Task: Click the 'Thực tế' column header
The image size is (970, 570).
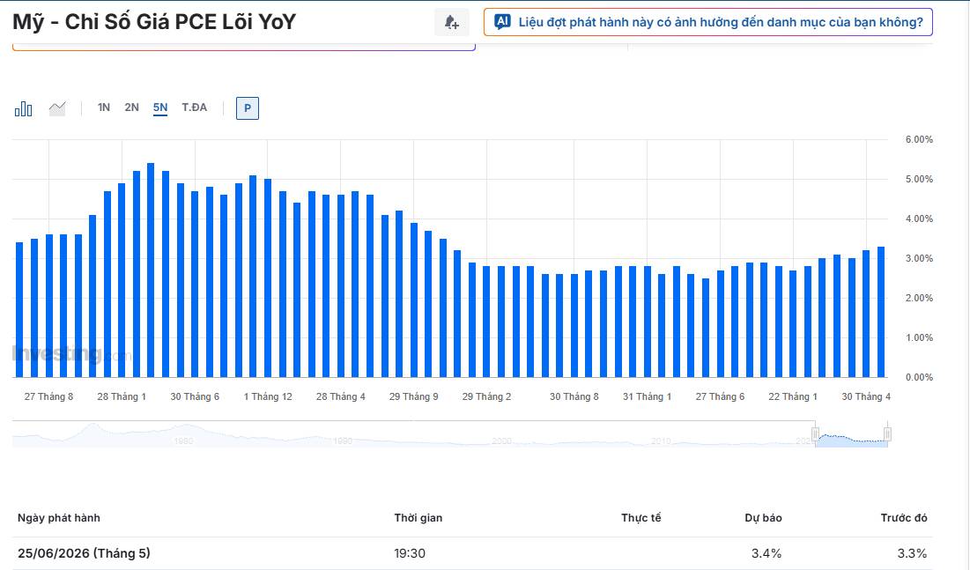Action: 641,518
